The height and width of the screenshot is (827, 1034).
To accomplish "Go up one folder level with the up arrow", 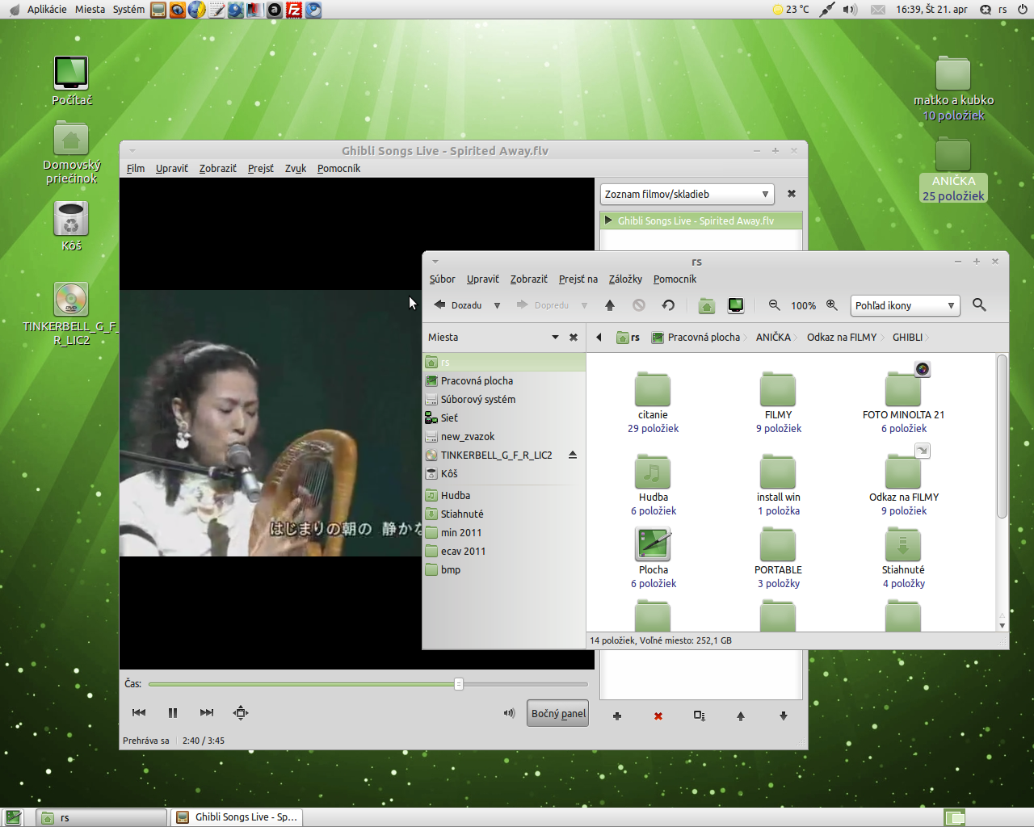I will click(610, 305).
